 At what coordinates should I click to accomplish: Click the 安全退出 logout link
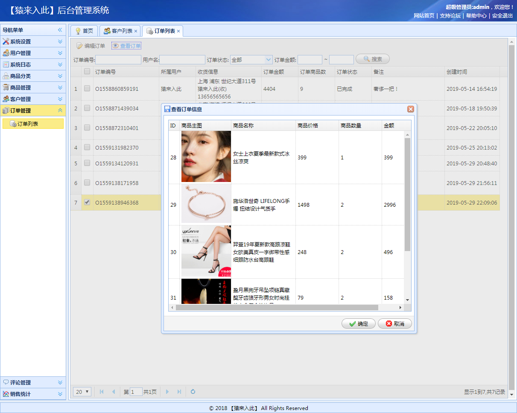(x=502, y=16)
